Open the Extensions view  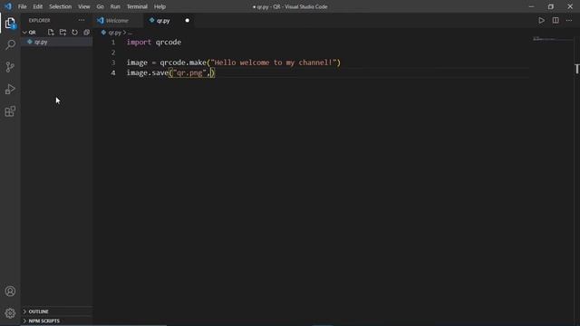pyautogui.click(x=10, y=111)
